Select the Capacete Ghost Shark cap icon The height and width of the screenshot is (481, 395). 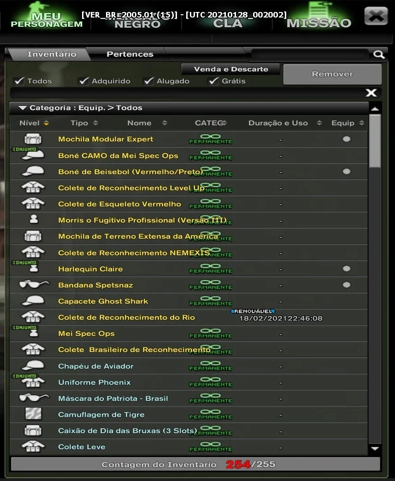(x=33, y=300)
